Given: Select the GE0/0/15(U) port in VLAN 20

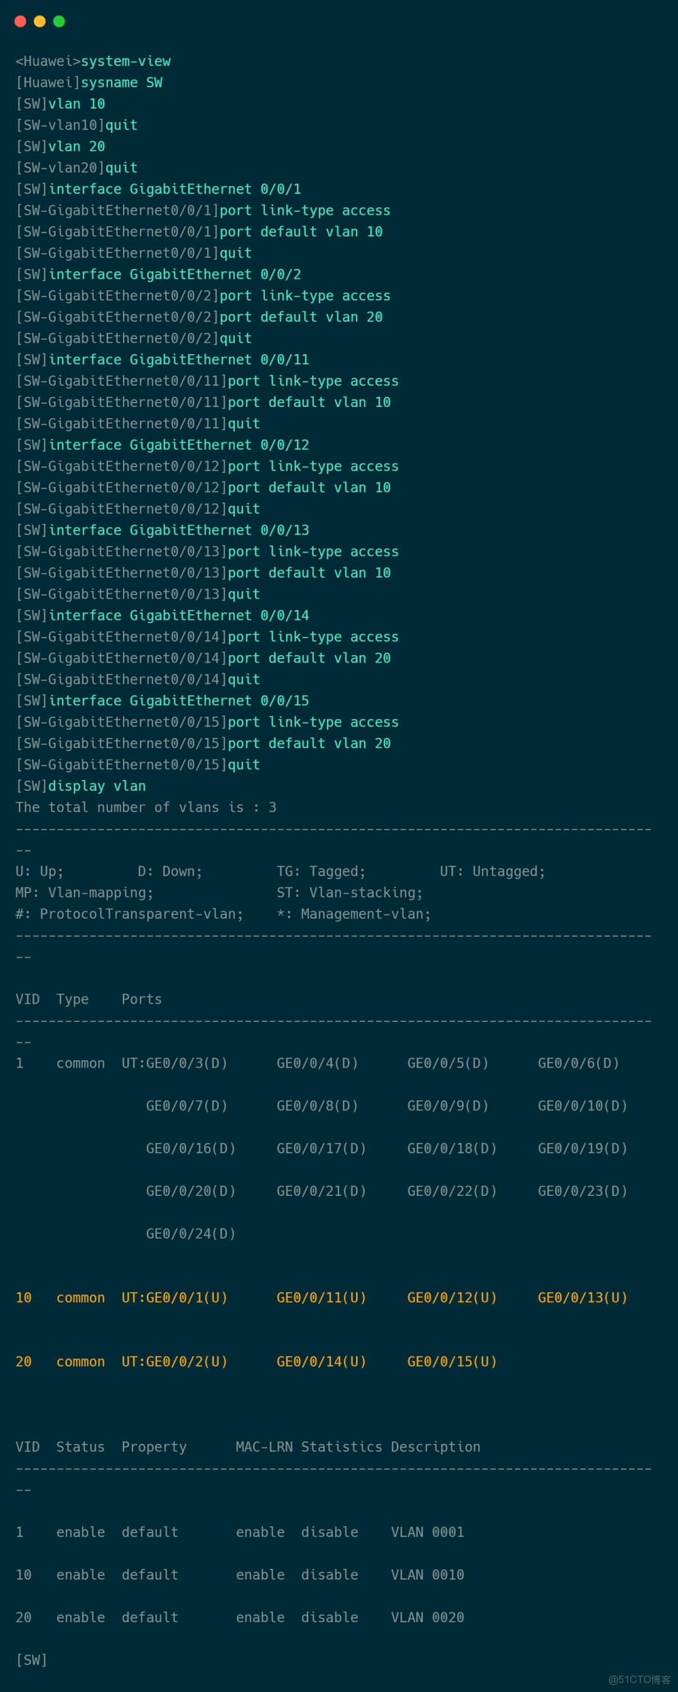Looking at the screenshot, I should coord(451,1362).
